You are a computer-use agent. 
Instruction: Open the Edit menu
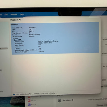(6, 15)
